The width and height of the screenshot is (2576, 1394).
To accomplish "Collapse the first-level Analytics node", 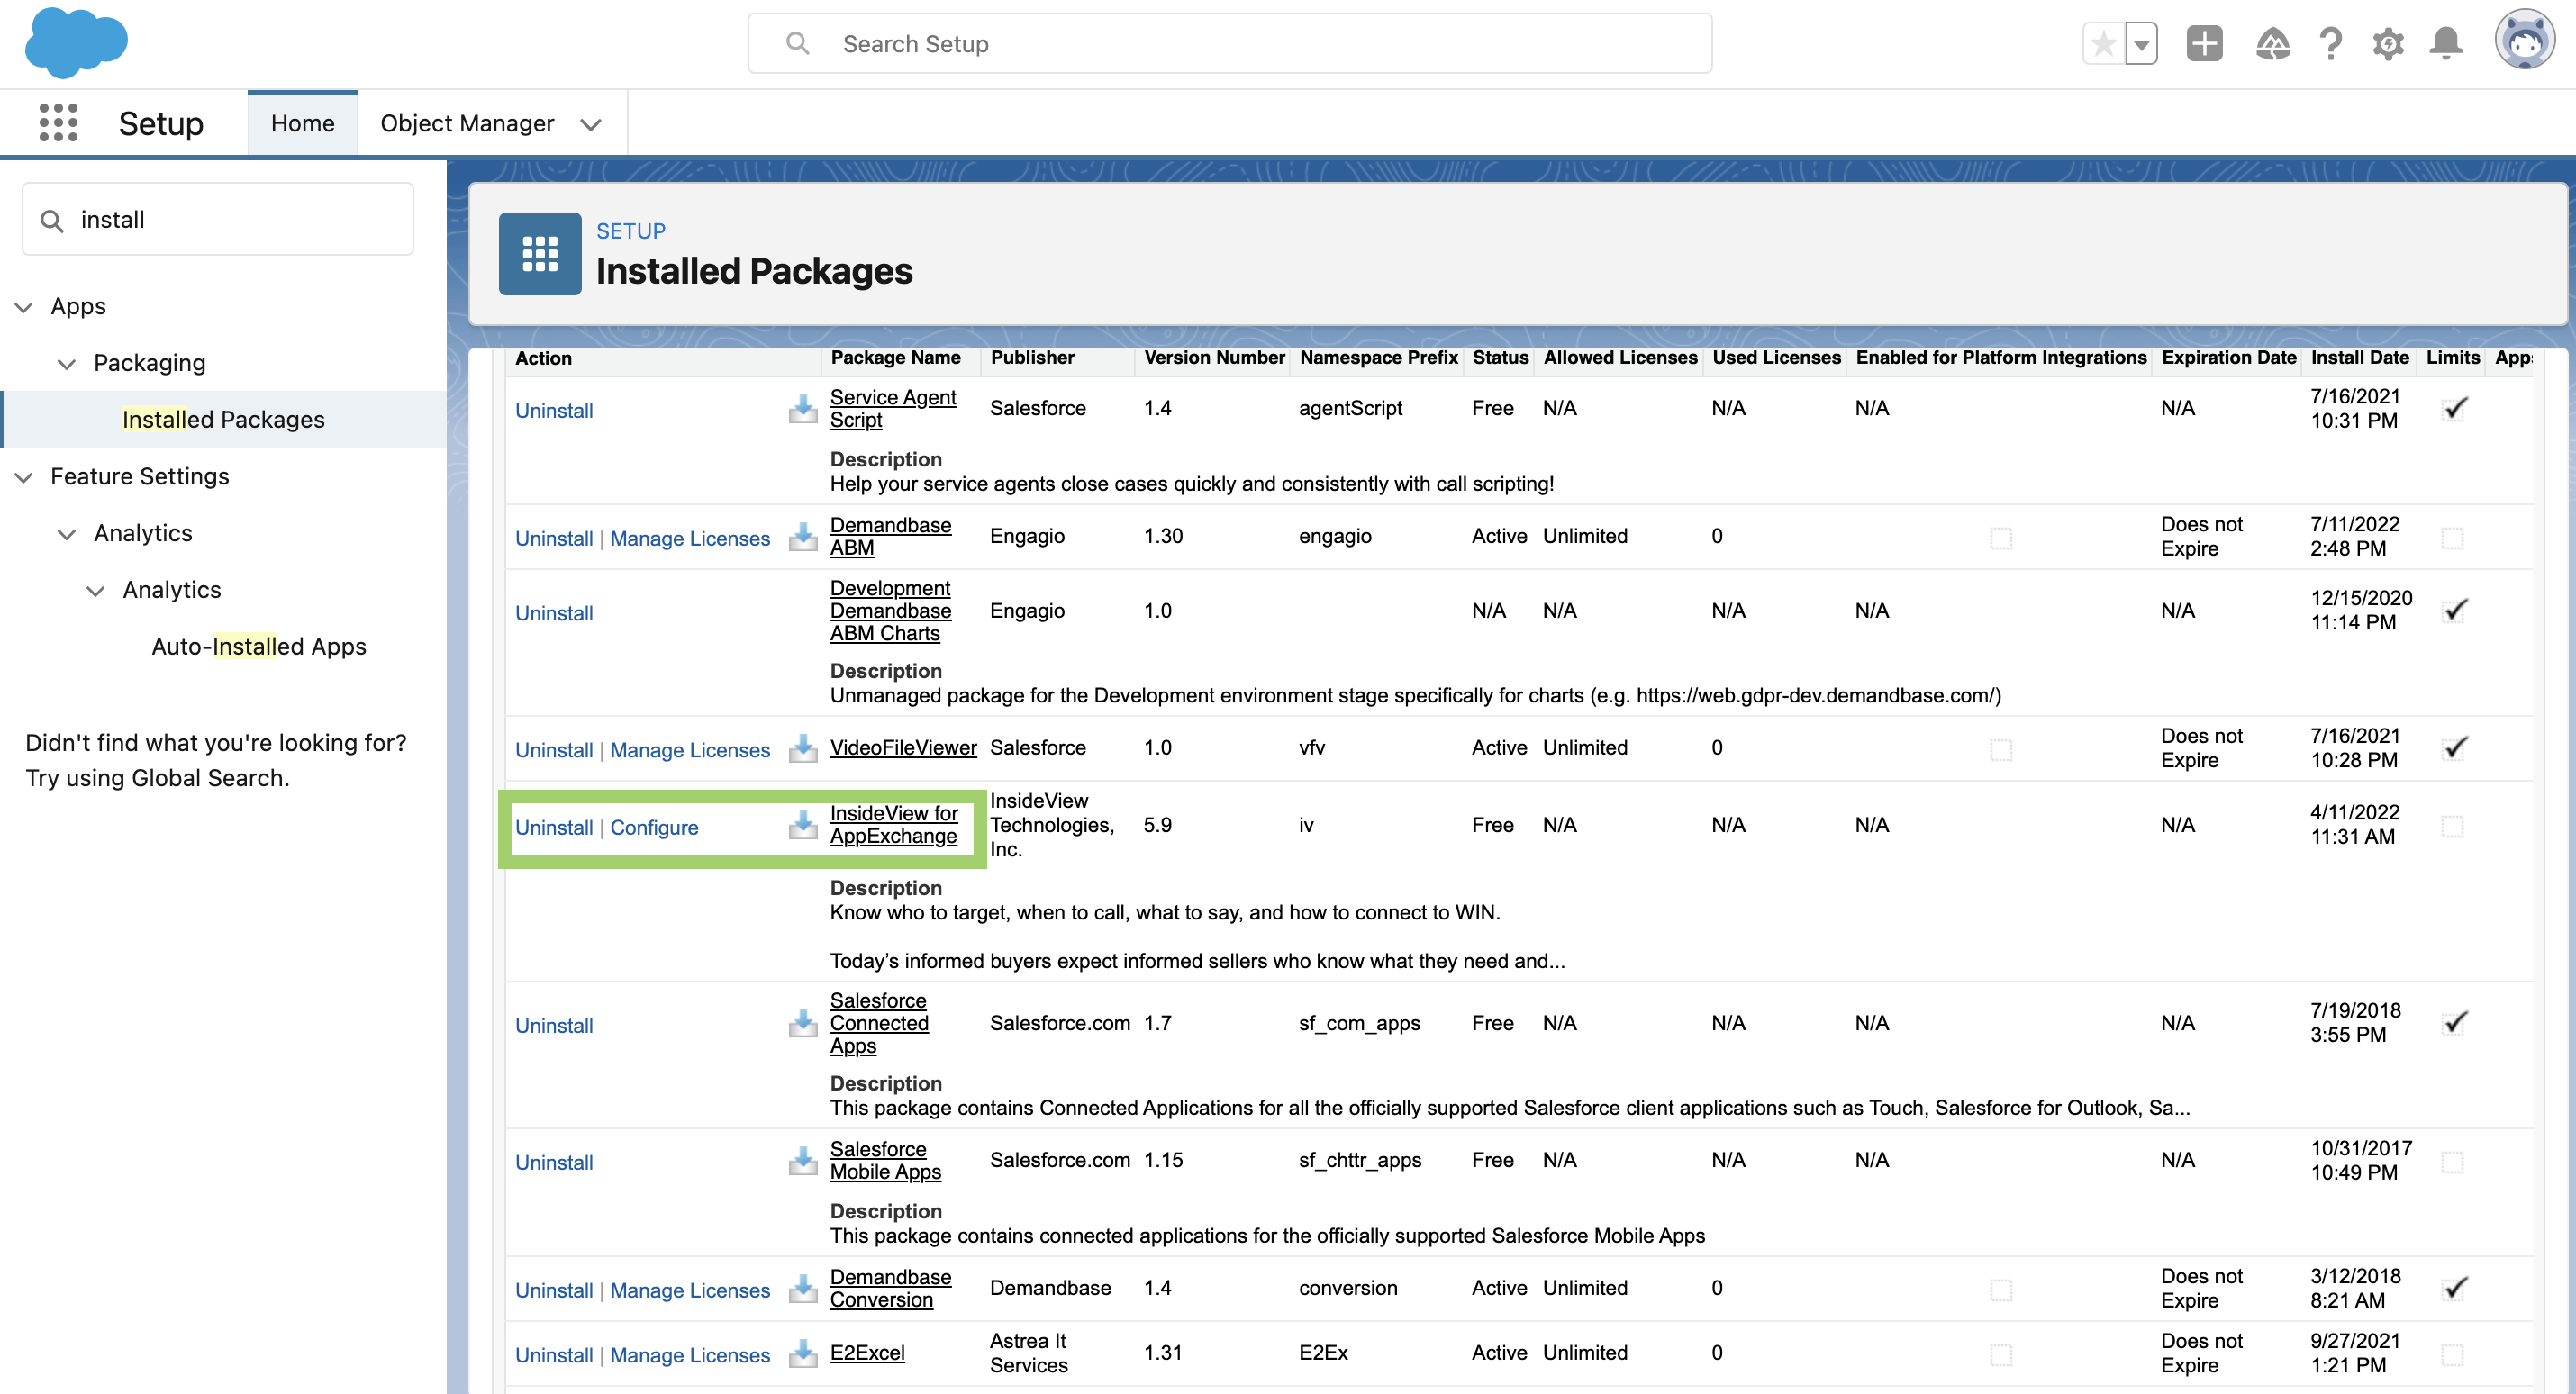I will (x=66, y=534).
